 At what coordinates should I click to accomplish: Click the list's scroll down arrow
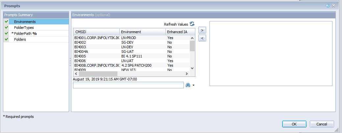pyautogui.click(x=192, y=68)
